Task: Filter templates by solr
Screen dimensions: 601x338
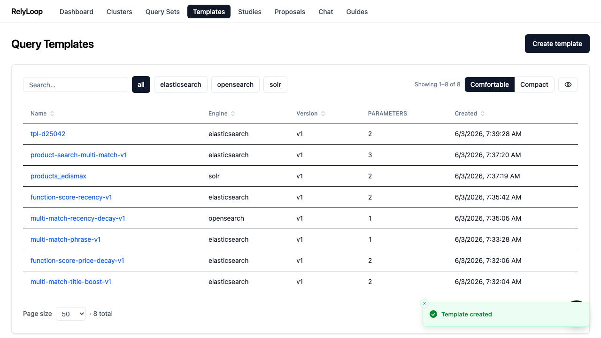Action: (x=275, y=84)
